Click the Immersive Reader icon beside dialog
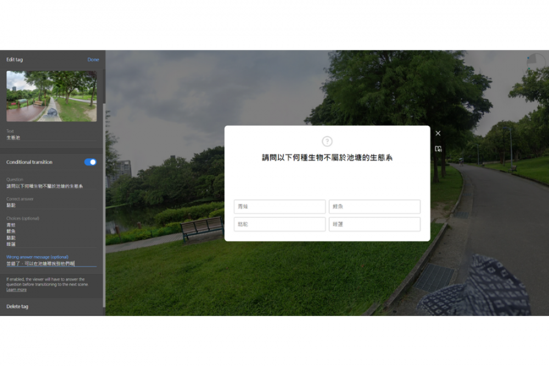This screenshot has height=366, width=549. [438, 149]
